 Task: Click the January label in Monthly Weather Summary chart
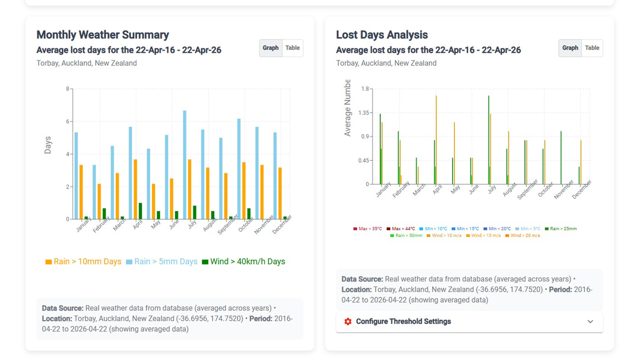84,224
